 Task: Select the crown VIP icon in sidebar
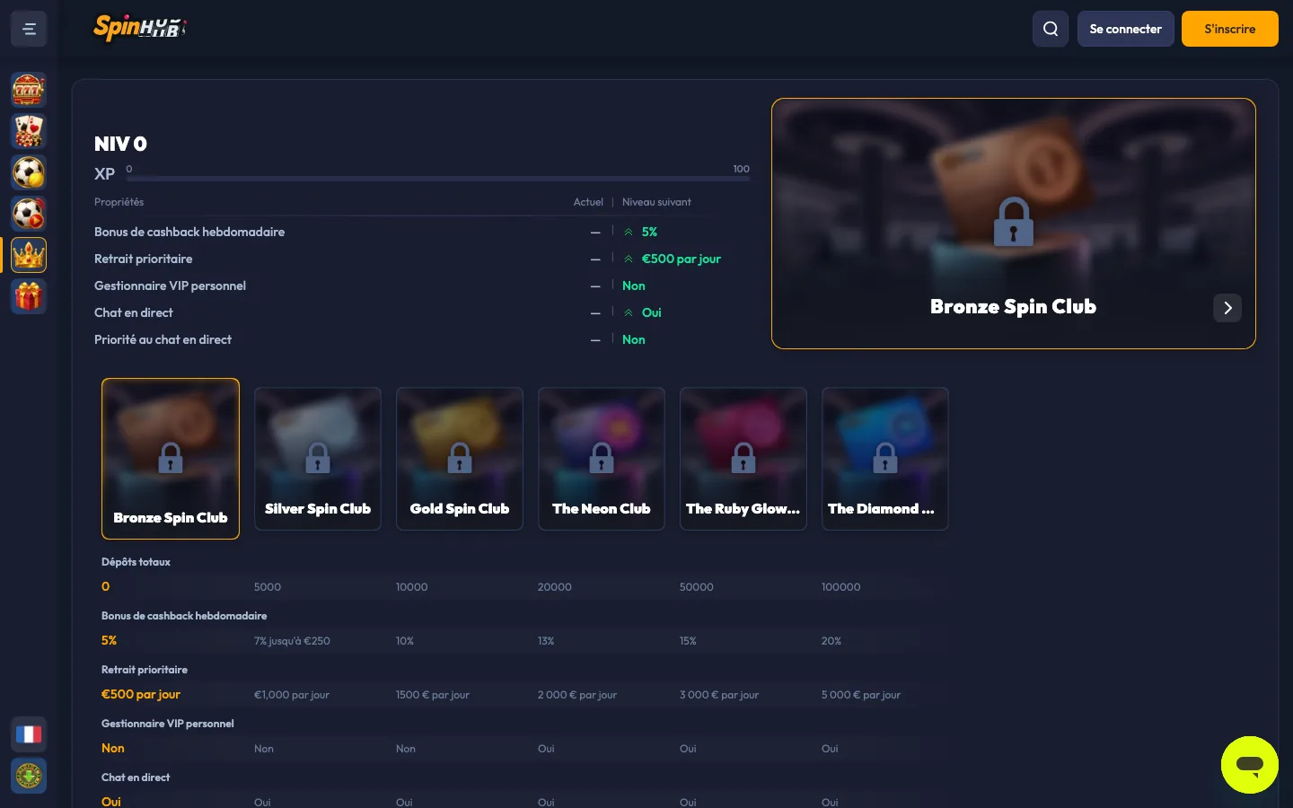click(29, 255)
